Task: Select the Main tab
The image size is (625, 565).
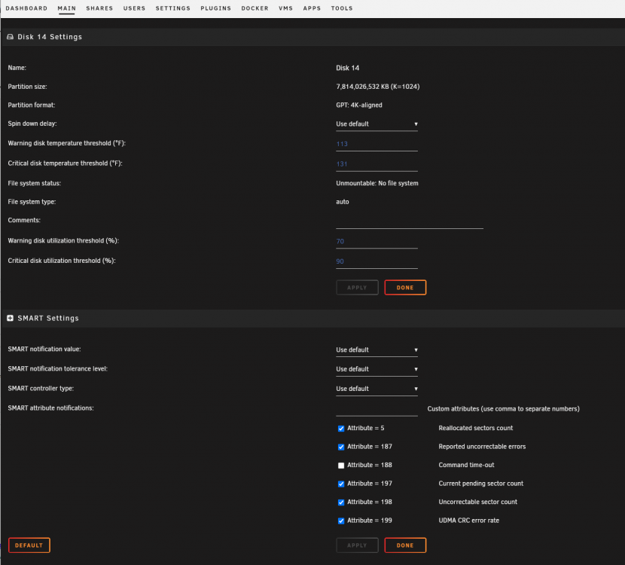Action: 66,8
